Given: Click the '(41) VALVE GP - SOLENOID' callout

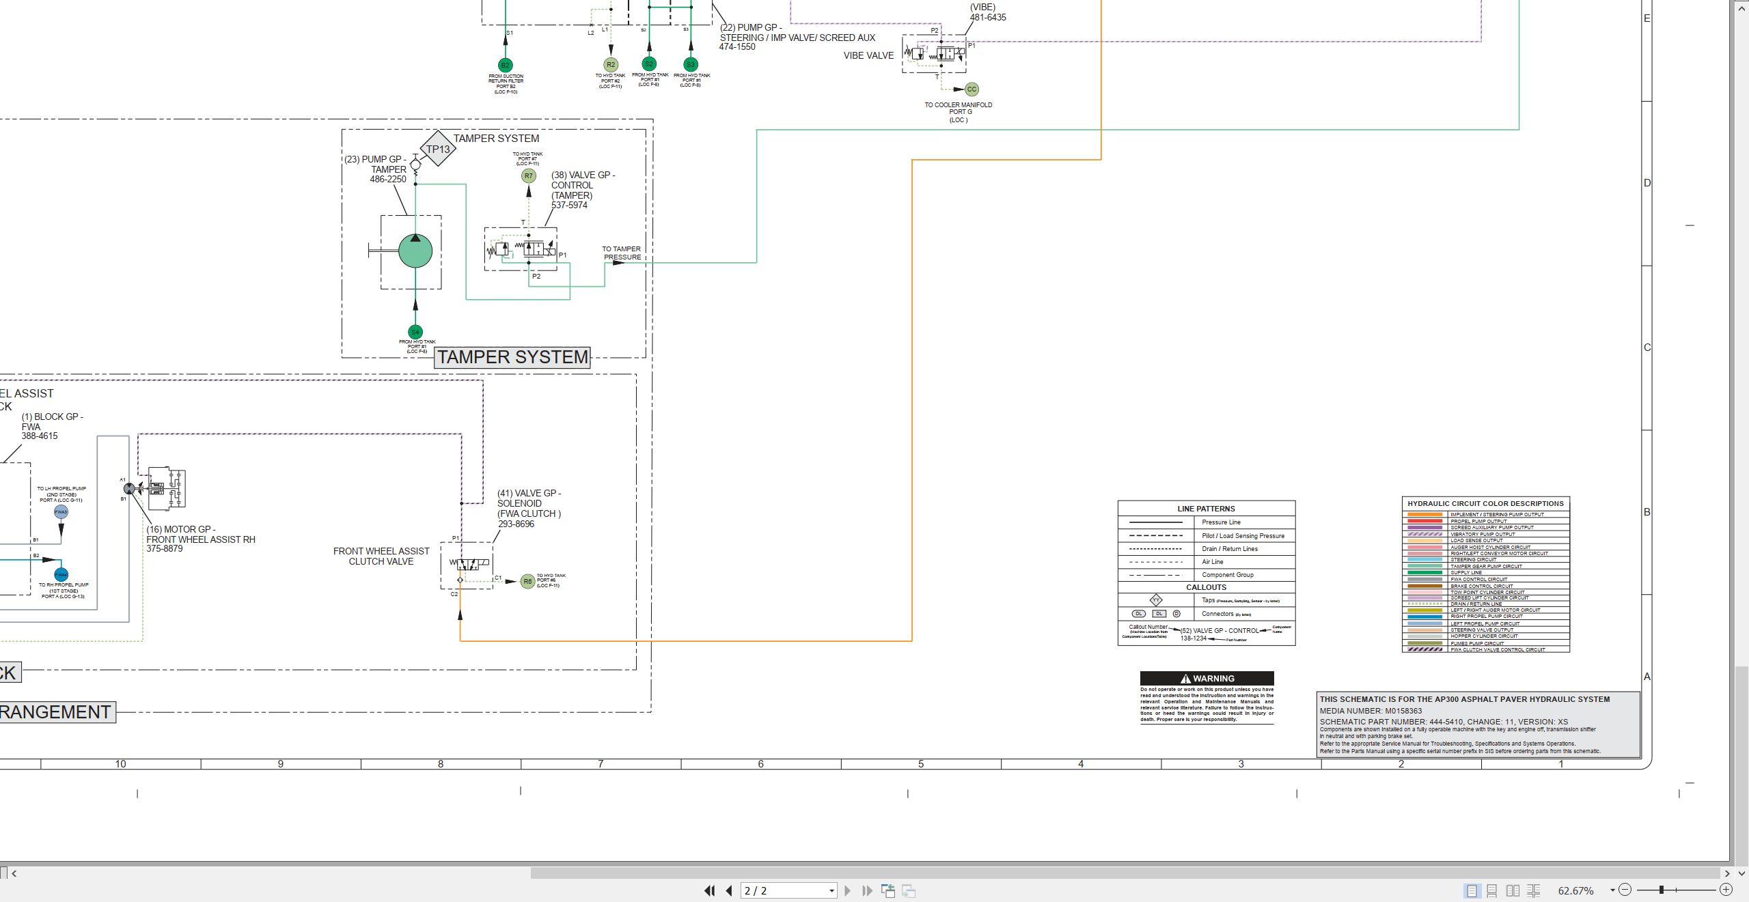Looking at the screenshot, I should (x=529, y=509).
